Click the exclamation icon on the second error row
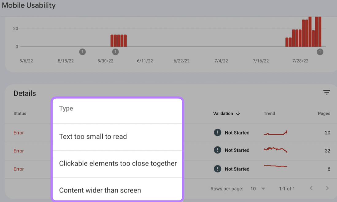 [x=217, y=150]
